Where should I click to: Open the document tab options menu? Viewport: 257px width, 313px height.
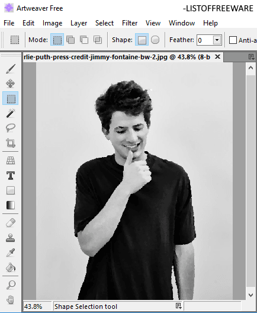click(x=252, y=57)
